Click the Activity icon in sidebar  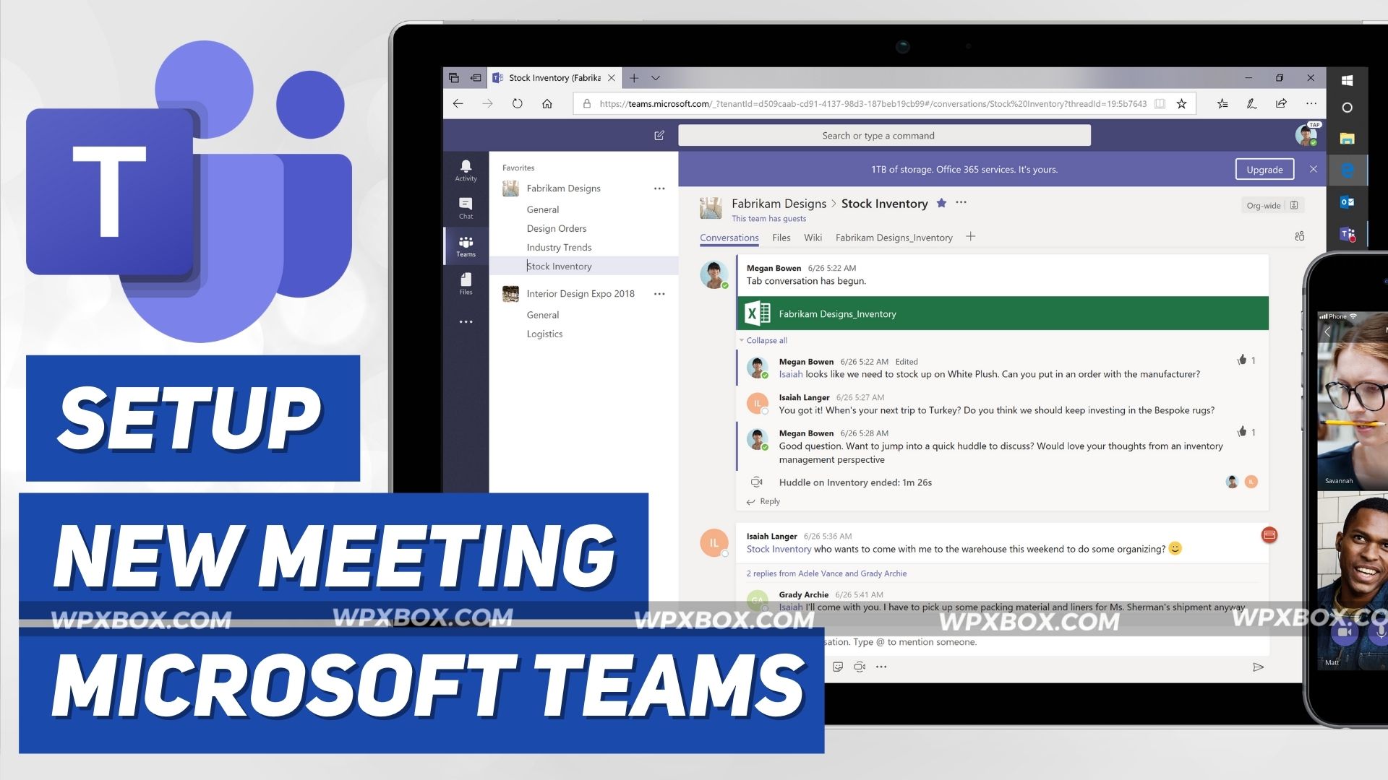click(466, 171)
